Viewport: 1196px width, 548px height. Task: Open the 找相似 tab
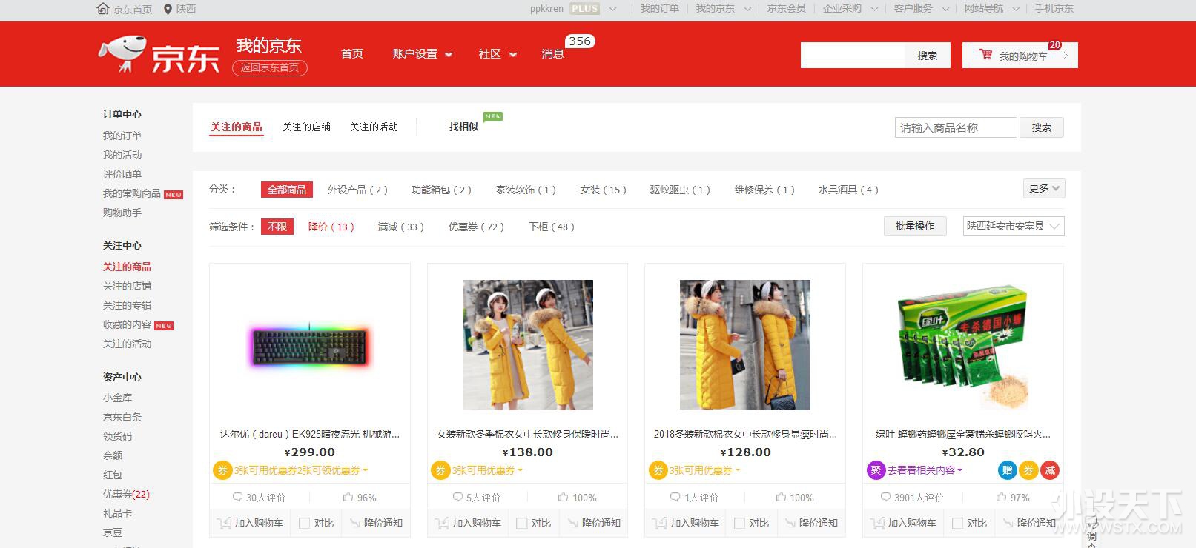click(463, 127)
